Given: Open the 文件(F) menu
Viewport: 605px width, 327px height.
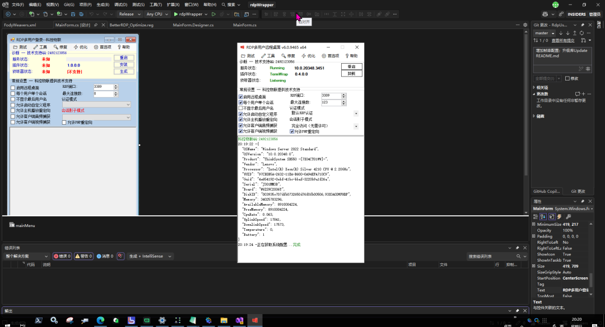Looking at the screenshot, I should click(x=18, y=4).
